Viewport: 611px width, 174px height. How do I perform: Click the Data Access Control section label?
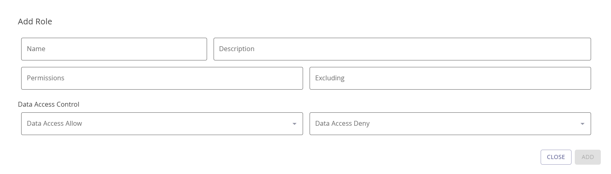coord(48,104)
